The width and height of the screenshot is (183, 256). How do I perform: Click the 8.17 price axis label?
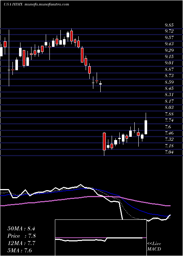[169, 101]
